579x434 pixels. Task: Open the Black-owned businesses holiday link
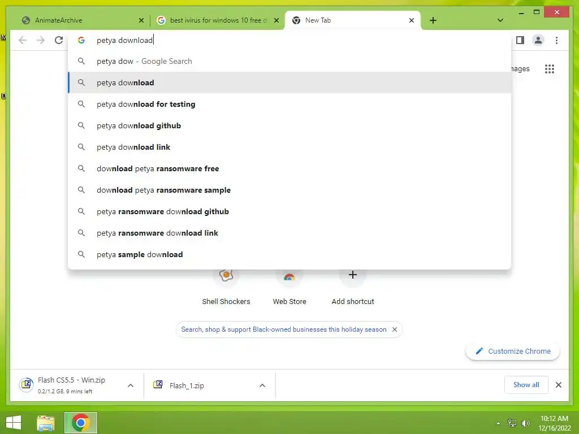(284, 329)
